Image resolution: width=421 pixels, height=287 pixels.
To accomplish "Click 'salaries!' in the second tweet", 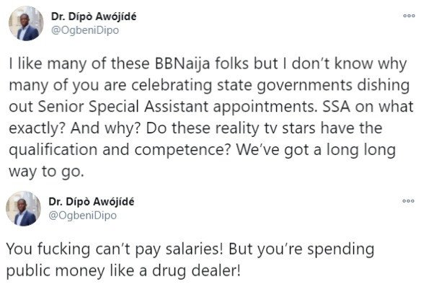I will tap(194, 249).
